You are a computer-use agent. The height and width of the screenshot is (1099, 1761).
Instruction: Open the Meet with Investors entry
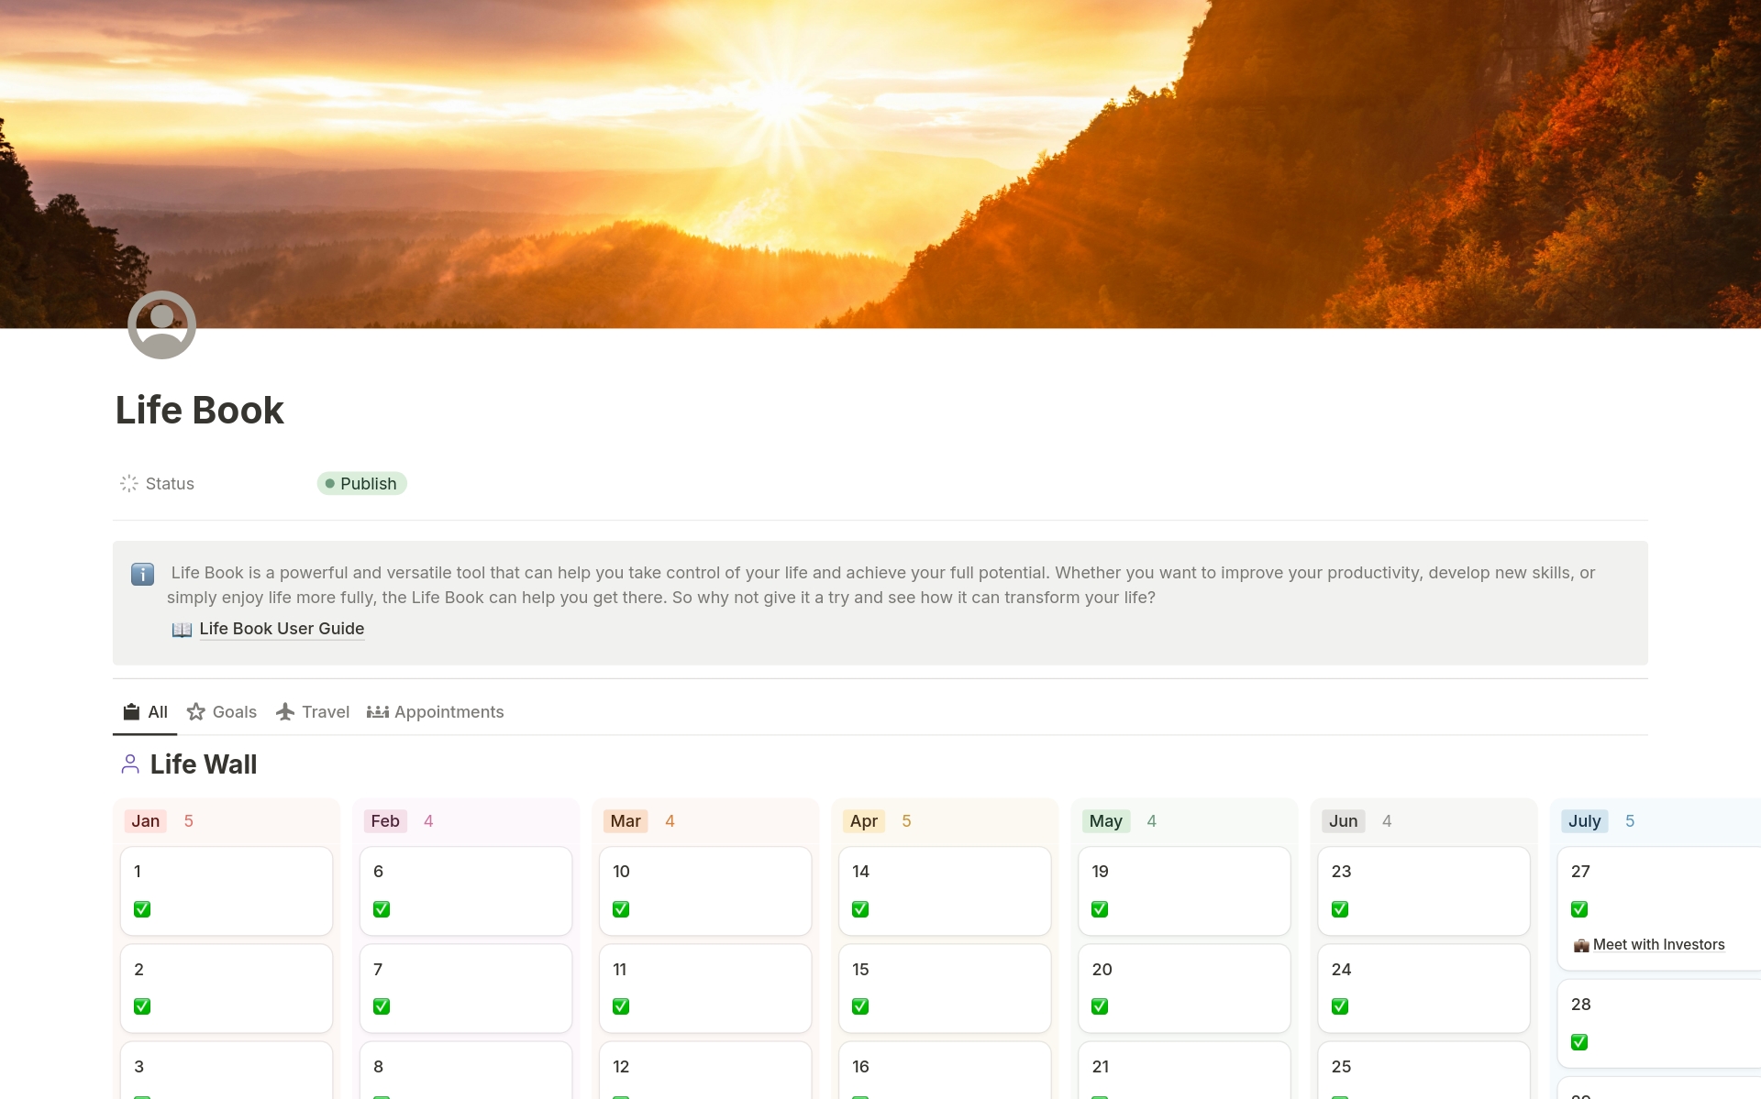[x=1658, y=944]
